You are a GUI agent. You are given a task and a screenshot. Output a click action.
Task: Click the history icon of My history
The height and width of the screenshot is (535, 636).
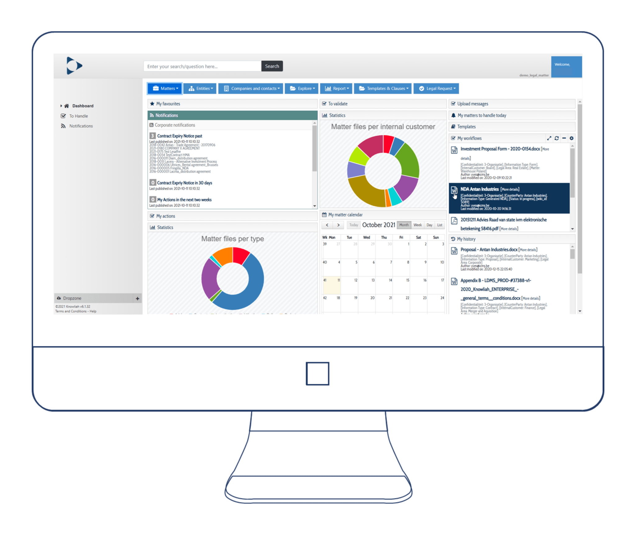(453, 239)
